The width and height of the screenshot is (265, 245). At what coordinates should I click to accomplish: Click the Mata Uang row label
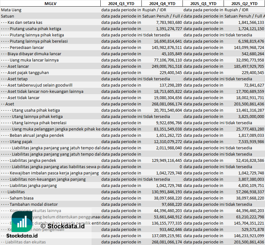coord(11,10)
